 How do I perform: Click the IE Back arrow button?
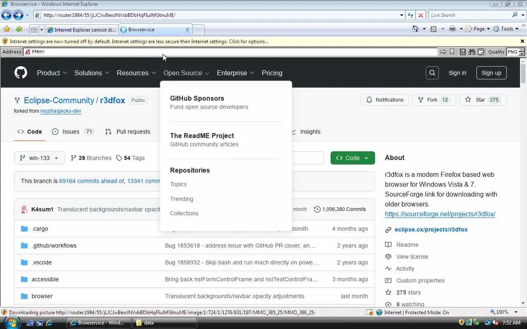click(6, 15)
